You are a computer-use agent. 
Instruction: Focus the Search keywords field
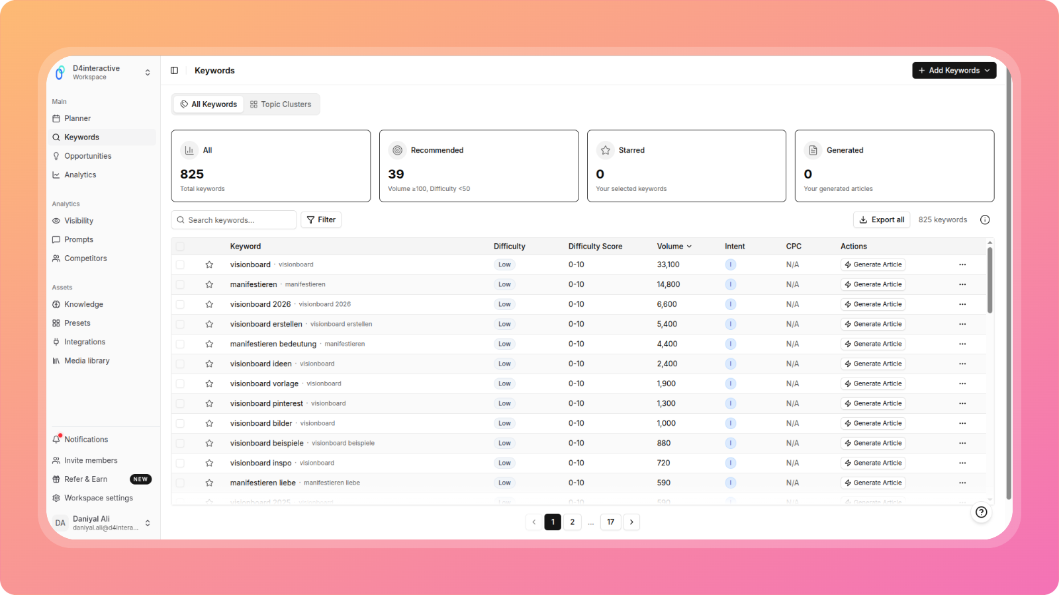[238, 220]
